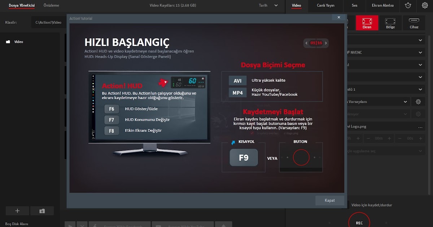Click the C:\Action!\Video folder path field
Viewport: 433px width, 227px height.
tap(49, 22)
